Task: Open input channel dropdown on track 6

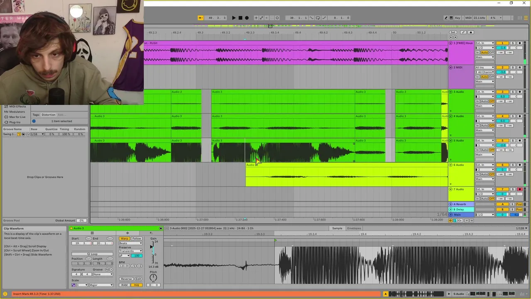Action: pos(485,169)
